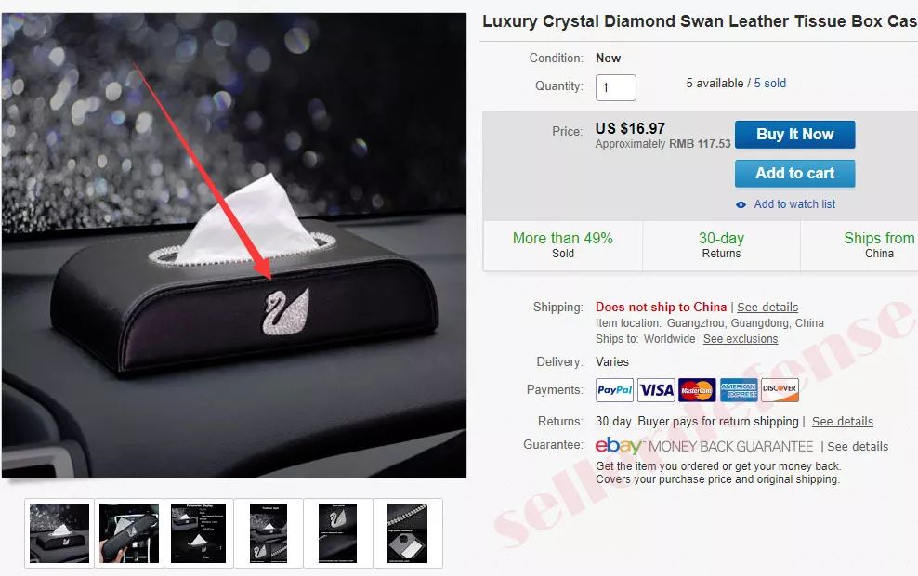Click the MasterCard payment icon
This screenshot has width=918, height=576.
point(697,390)
